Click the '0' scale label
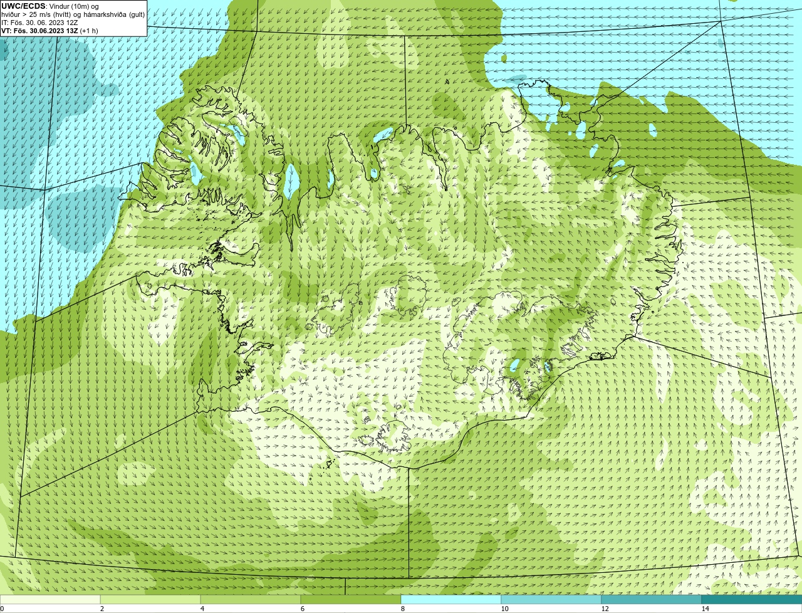The height and width of the screenshot is (613, 802). pos(2,609)
